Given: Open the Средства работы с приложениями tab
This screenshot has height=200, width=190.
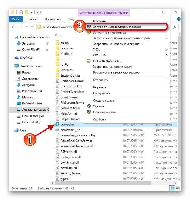Looking at the screenshot, I should (104, 13).
